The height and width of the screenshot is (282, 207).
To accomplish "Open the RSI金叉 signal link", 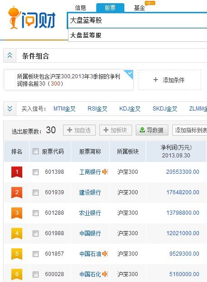I will coord(97,109).
